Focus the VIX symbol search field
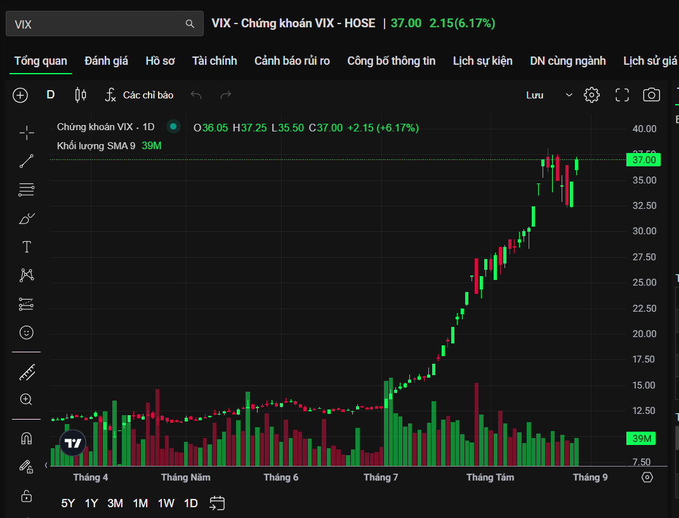Image resolution: width=679 pixels, height=518 pixels. coord(104,24)
